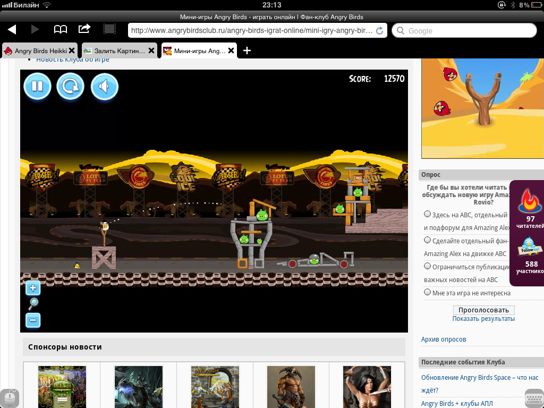This screenshot has height=408, width=544.
Task: Open the muscular warrior sponsor thumbnail
Action: click(291, 387)
